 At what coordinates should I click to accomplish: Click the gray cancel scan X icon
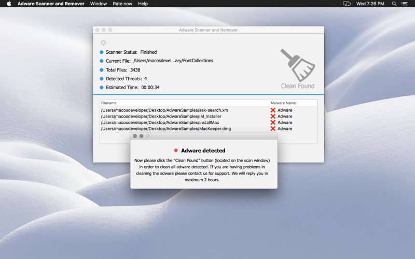103,42
